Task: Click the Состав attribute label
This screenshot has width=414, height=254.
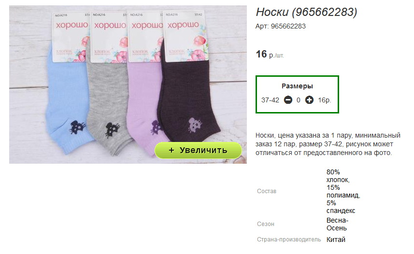Action: (266, 191)
